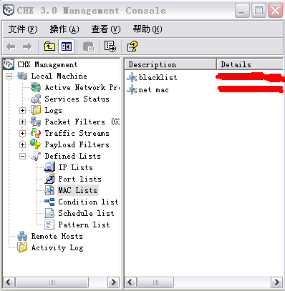Click the Schedule list icon
This screenshot has height=291, width=285.
(x=49, y=213)
